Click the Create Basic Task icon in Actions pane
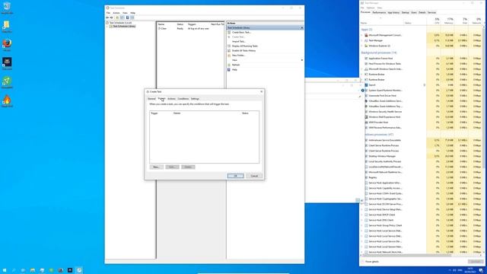The height and width of the screenshot is (274, 487). [229, 32]
